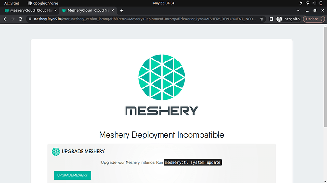Select the second Meshery Cloud tab
The height and width of the screenshot is (183, 327).
(88, 10)
